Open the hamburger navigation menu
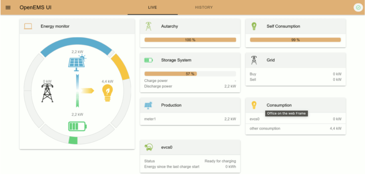 (8, 8)
